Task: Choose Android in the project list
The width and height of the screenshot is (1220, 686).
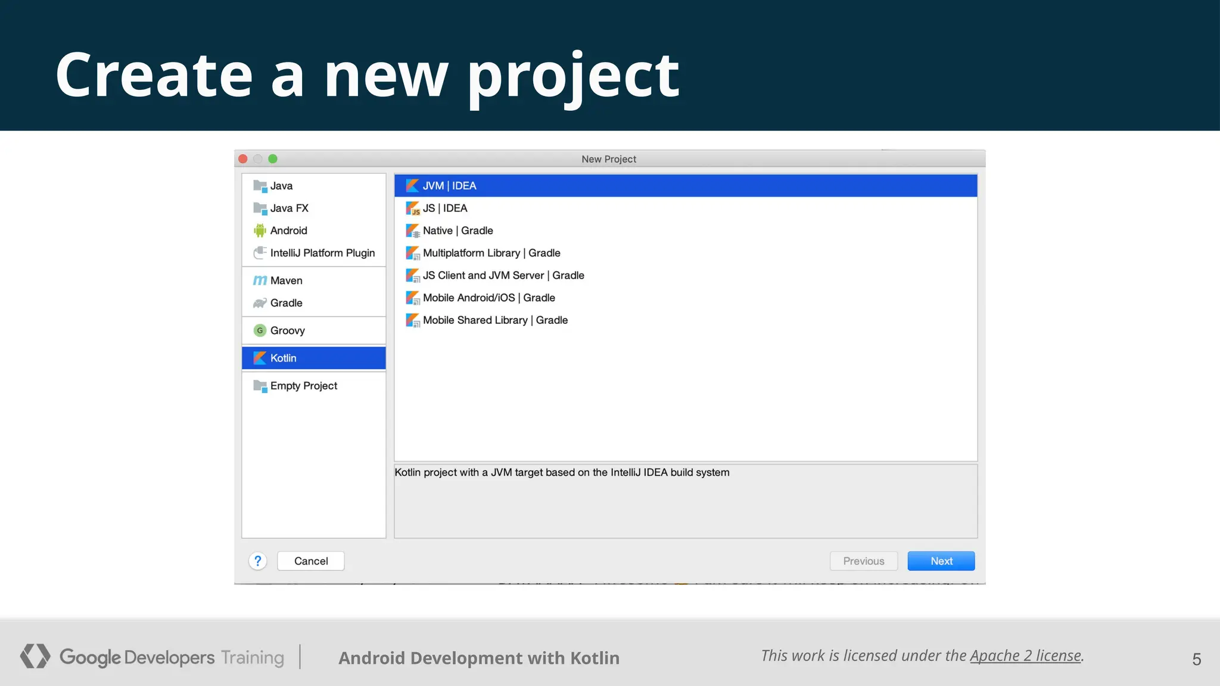Action: click(x=314, y=230)
